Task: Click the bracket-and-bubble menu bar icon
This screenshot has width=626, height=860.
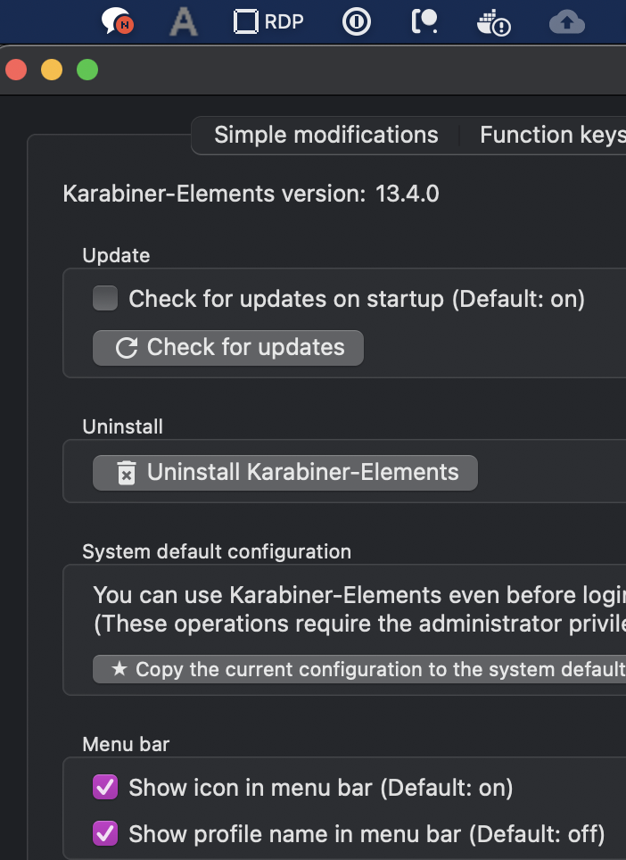Action: tap(424, 22)
